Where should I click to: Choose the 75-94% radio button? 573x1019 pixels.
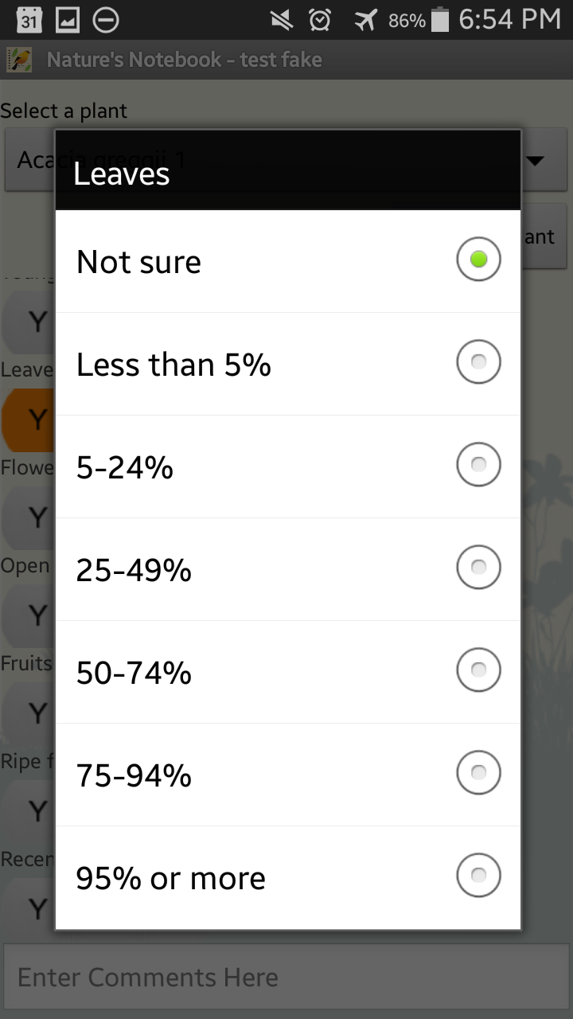[478, 773]
